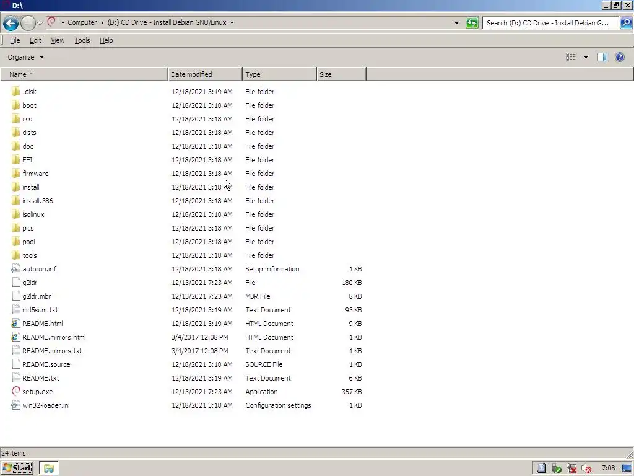Click the Explorer taskbar button

49,469
